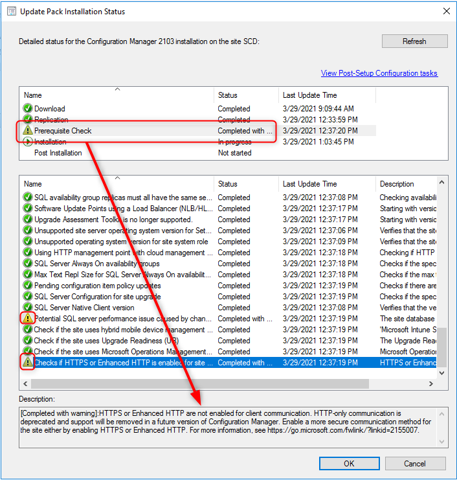
Task: Select 'Upgrade Assessment Toolkit is no longer supported.' row
Action: coord(229,220)
